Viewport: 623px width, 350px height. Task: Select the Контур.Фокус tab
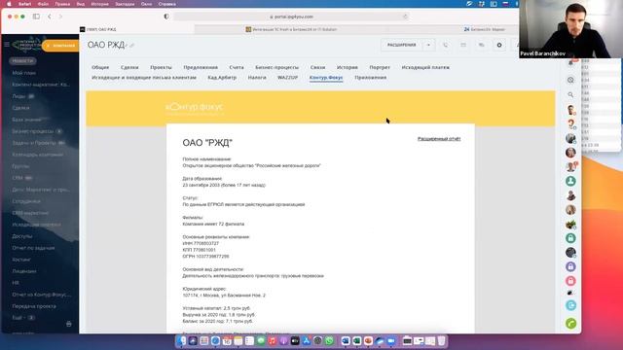326,78
